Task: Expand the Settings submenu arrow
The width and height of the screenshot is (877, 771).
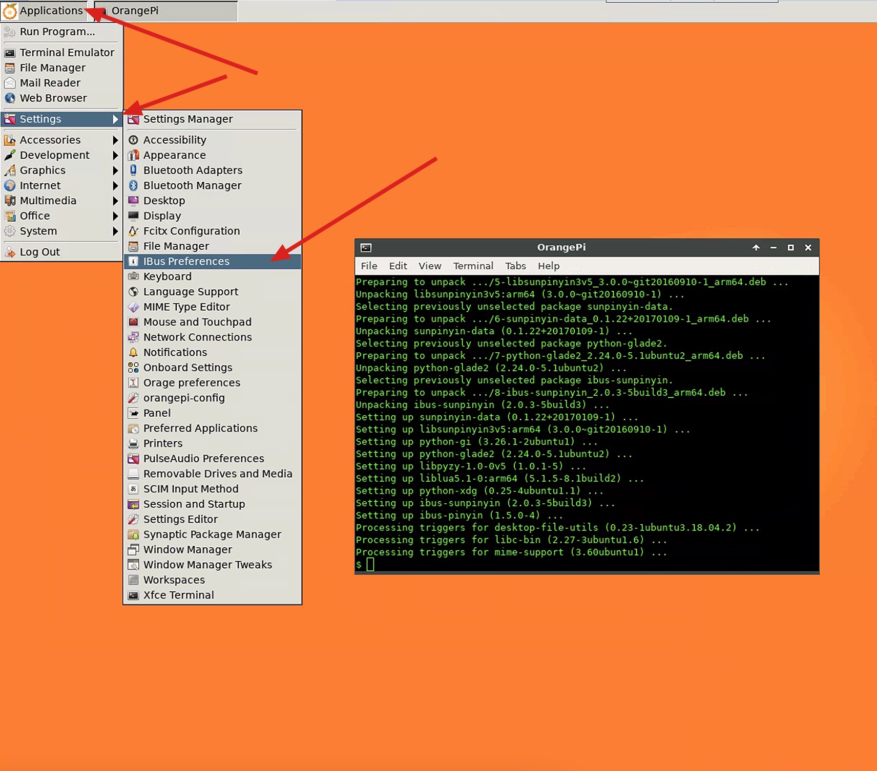Action: [x=115, y=119]
